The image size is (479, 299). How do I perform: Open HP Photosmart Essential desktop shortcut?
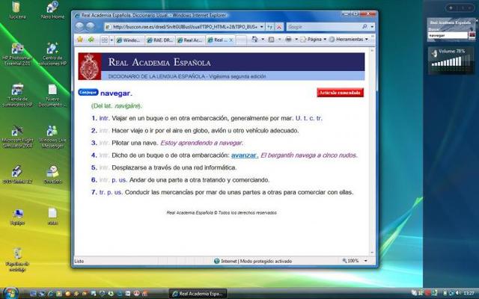click(17, 55)
